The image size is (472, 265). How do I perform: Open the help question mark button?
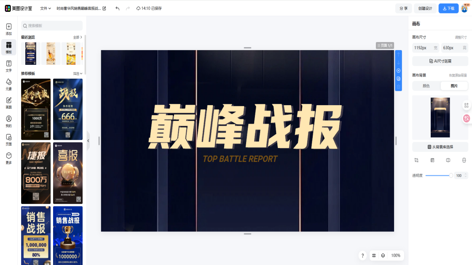(x=362, y=255)
